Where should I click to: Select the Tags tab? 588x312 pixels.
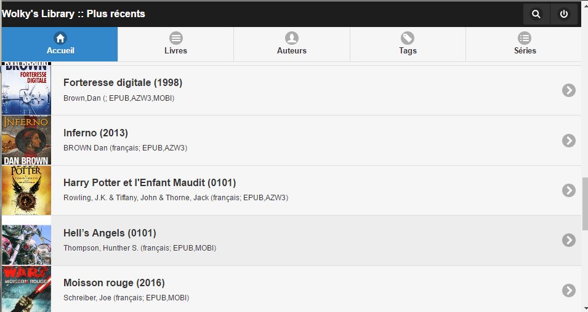pyautogui.click(x=408, y=44)
